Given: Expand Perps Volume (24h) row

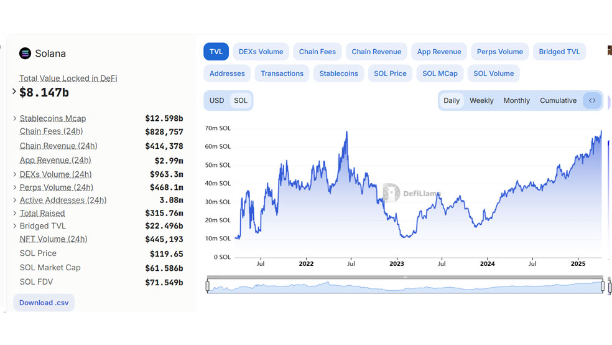Looking at the screenshot, I should click(14, 187).
